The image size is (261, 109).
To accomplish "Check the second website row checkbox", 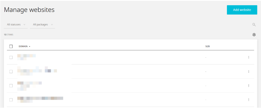I will coord(11,71).
